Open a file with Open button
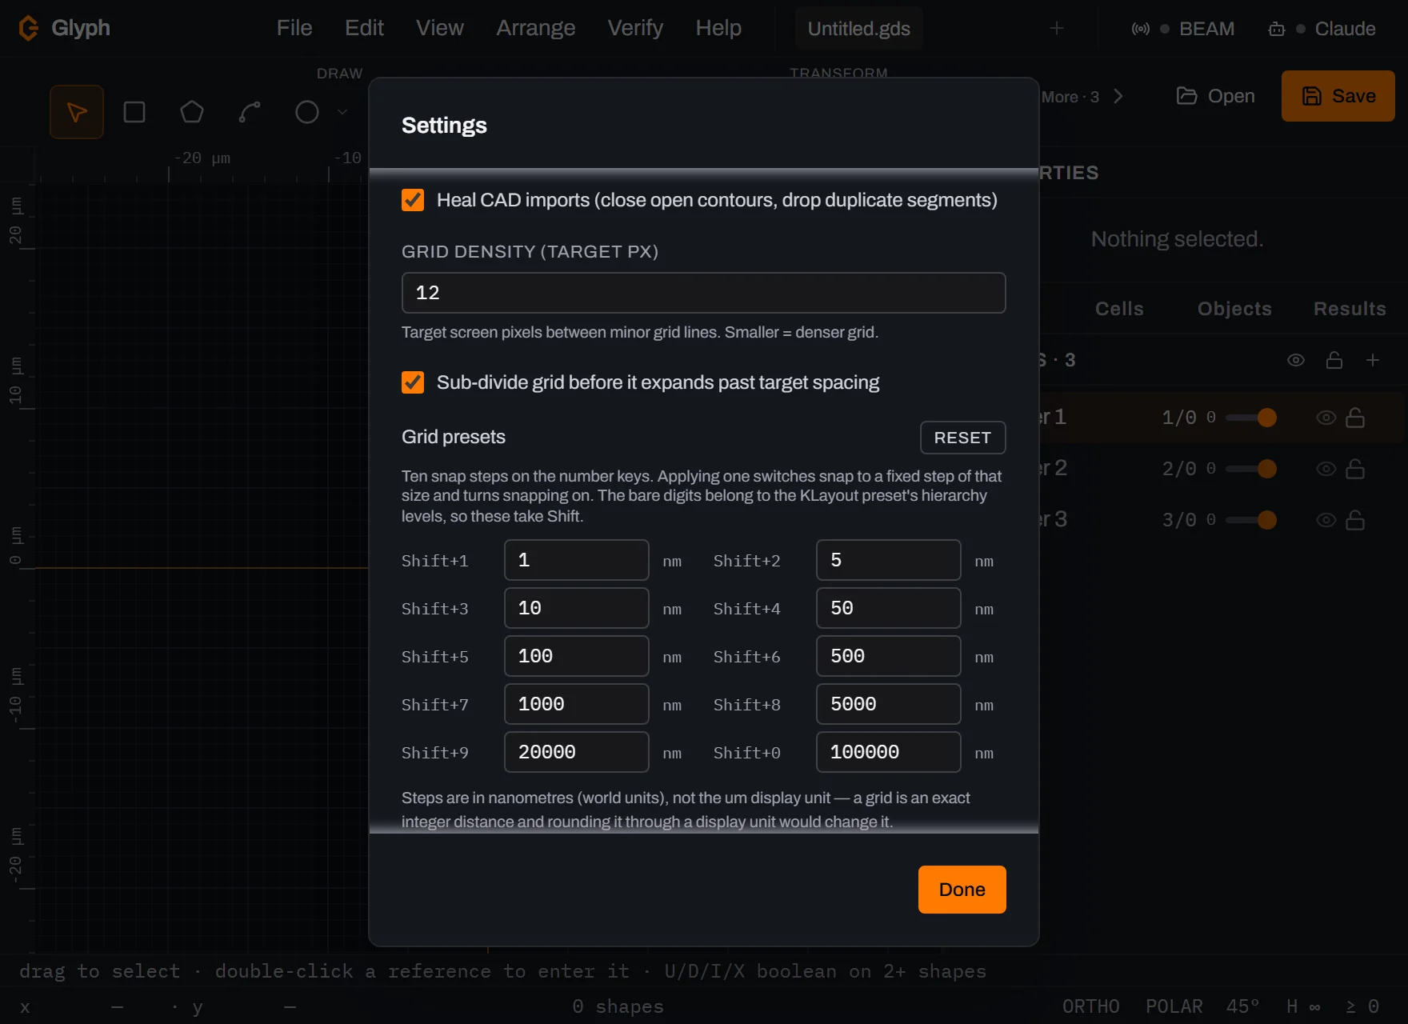The image size is (1408, 1024). [x=1216, y=96]
